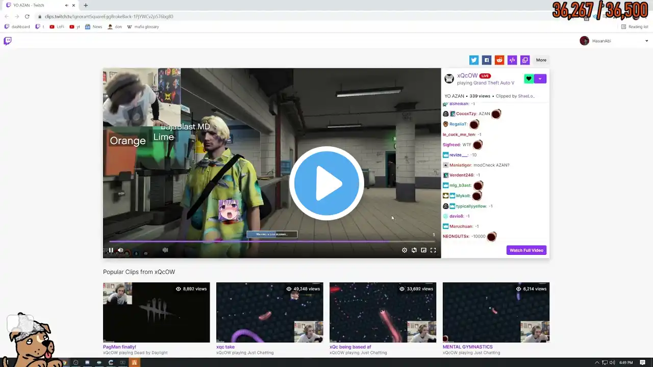This screenshot has height=367, width=653.
Task: Click the 'MENTAL GYMNASTICS' title link
Action: click(468, 347)
